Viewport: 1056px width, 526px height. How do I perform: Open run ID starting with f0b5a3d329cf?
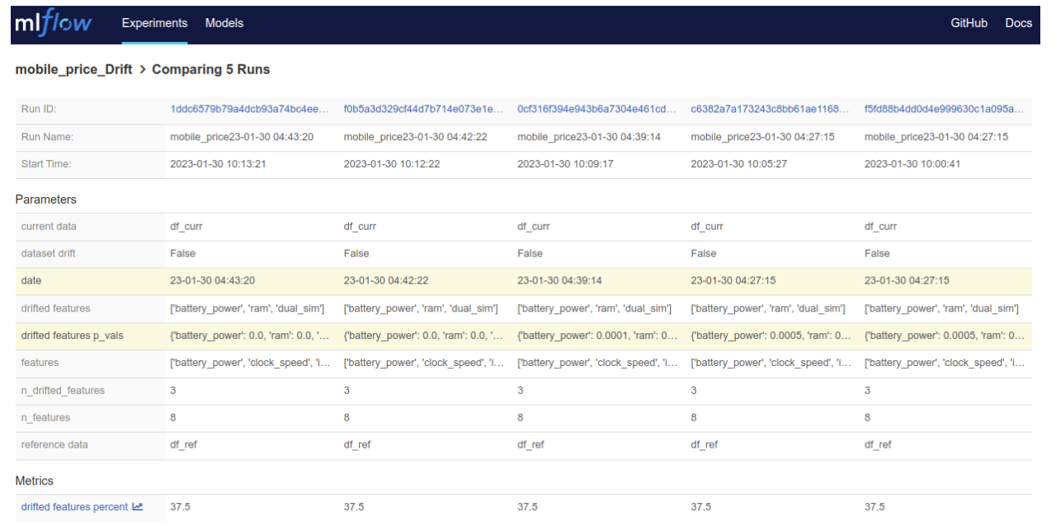pos(422,109)
